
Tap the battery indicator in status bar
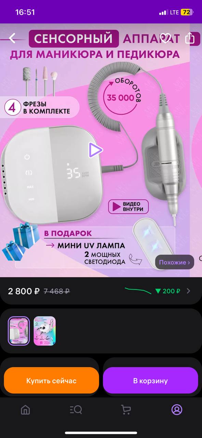click(x=187, y=12)
